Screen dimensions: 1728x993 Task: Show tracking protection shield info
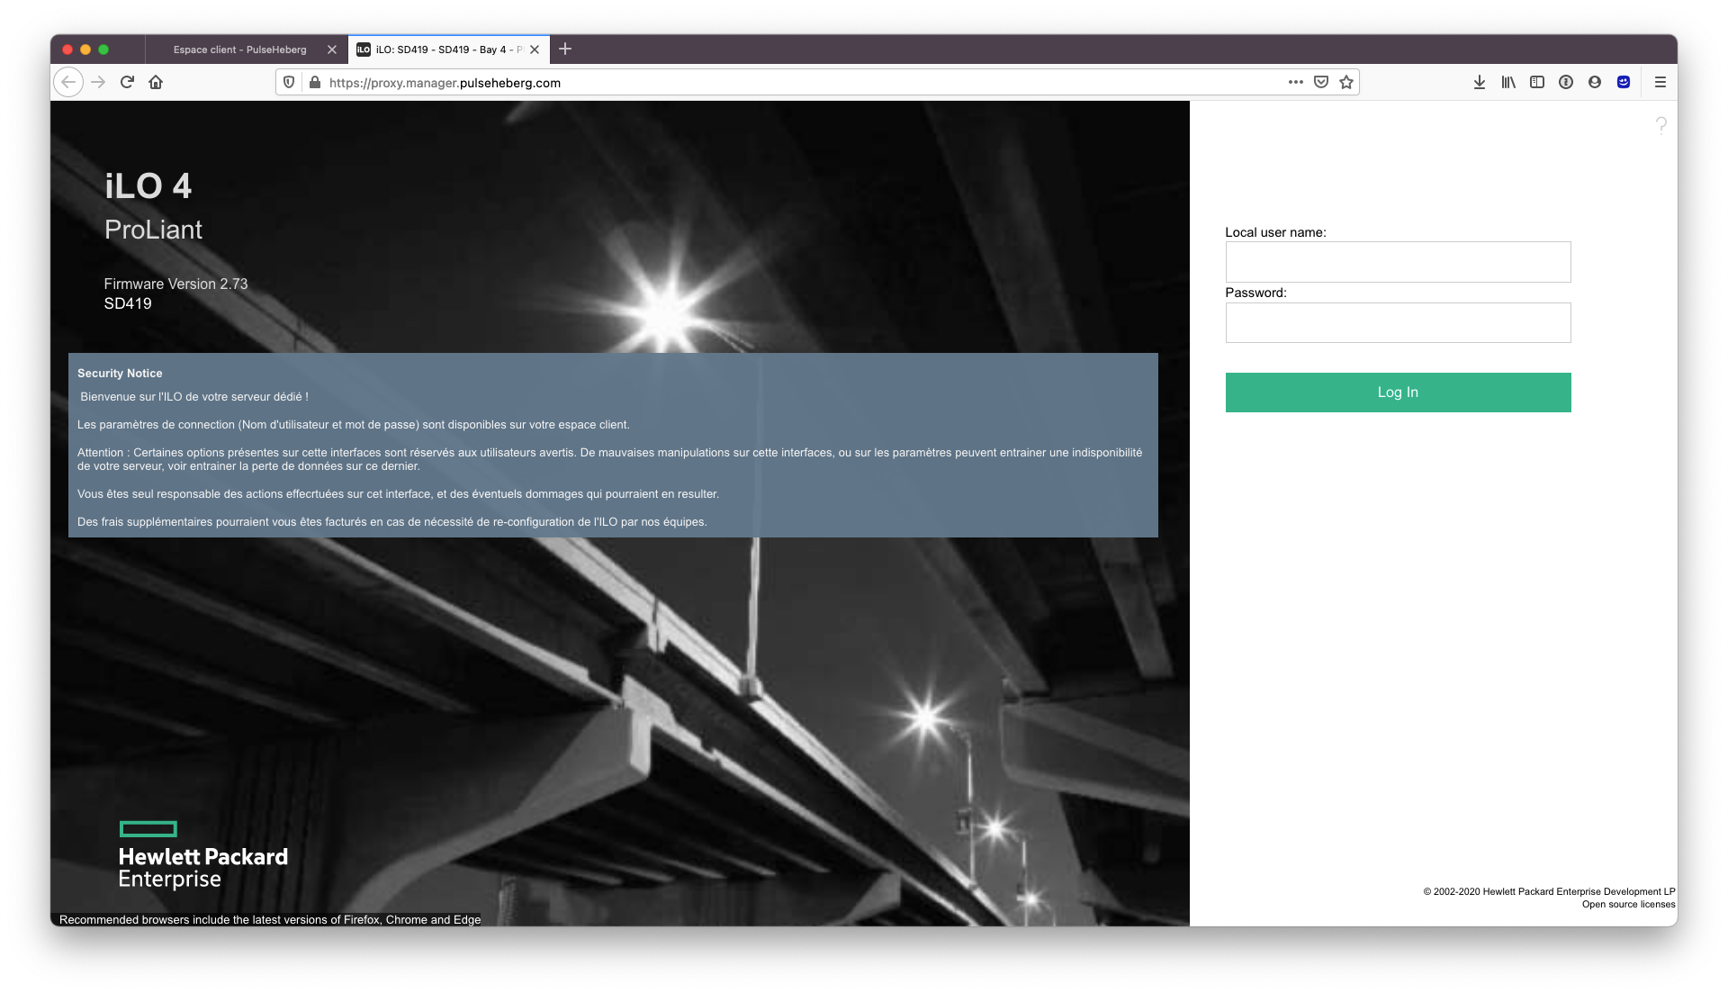click(x=289, y=82)
